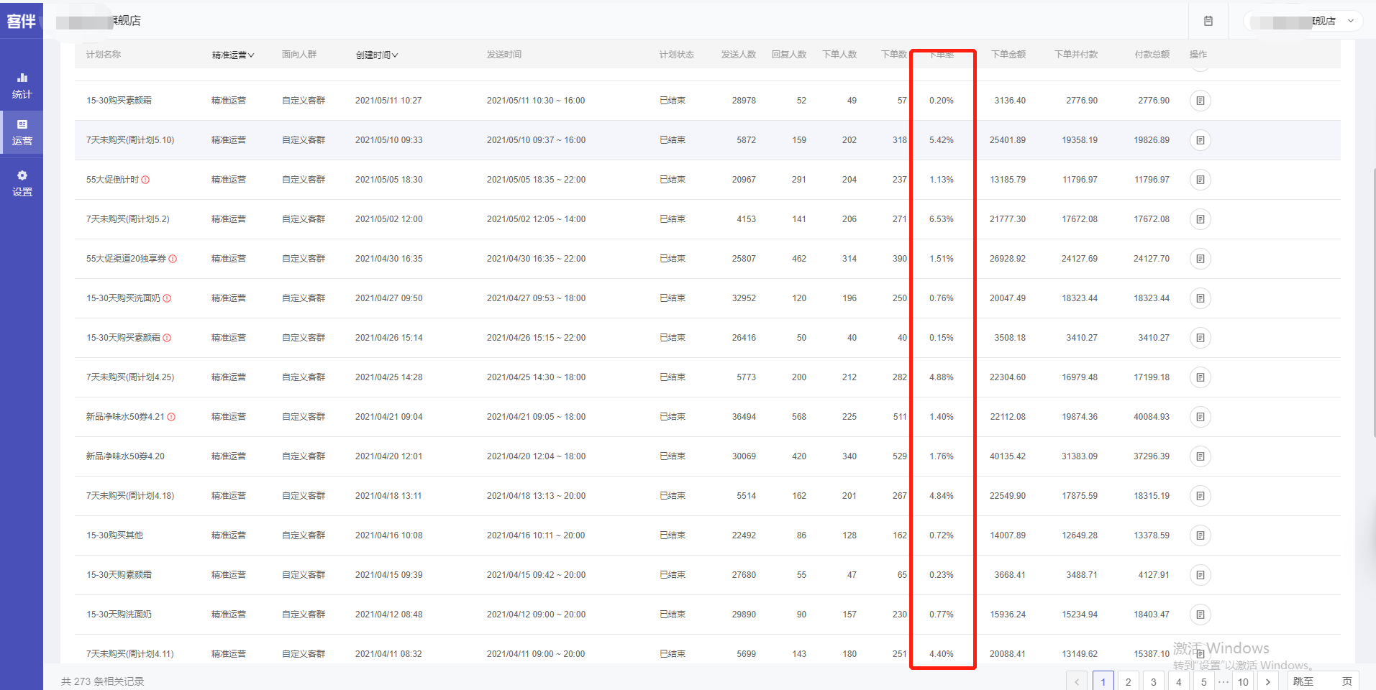The image size is (1376, 690).
Task: Sort by the 创建时间 column header
Action: (x=377, y=55)
